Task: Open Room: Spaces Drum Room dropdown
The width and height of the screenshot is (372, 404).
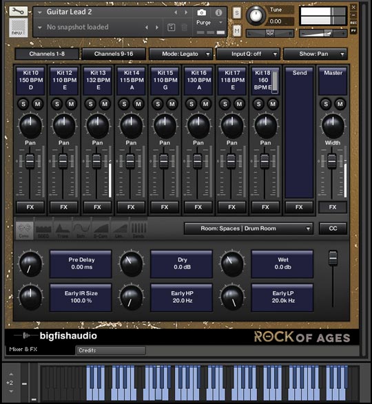Action: 249,228
